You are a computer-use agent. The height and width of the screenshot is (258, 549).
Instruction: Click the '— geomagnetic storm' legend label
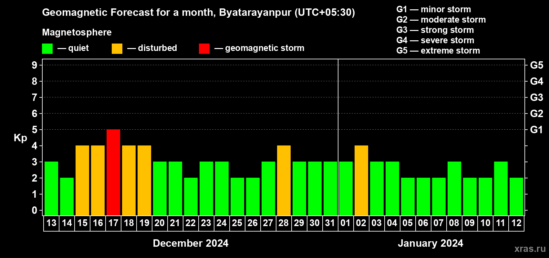pyautogui.click(x=259, y=48)
